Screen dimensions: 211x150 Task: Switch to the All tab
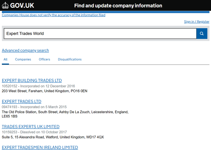[x=5, y=60]
